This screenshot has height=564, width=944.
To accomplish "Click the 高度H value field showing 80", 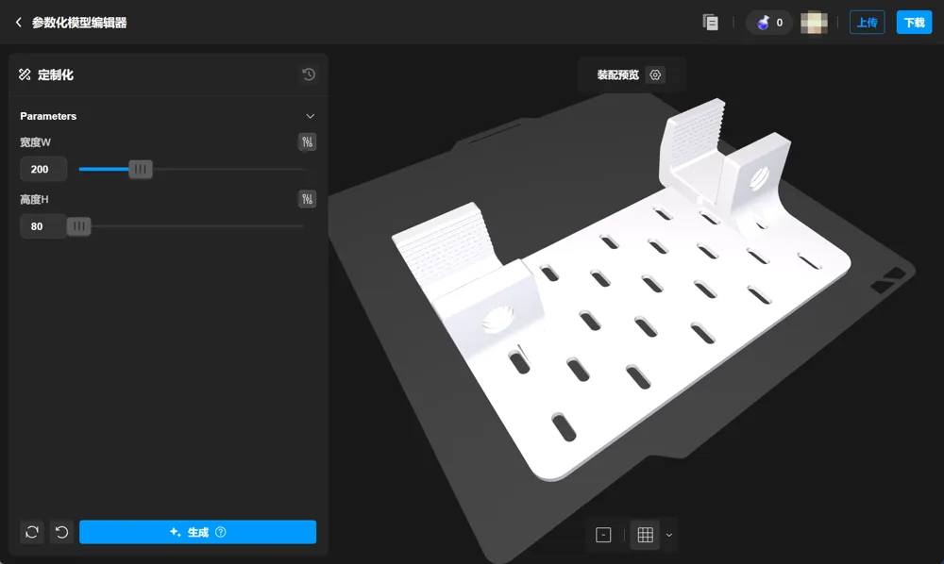I will (x=42, y=226).
